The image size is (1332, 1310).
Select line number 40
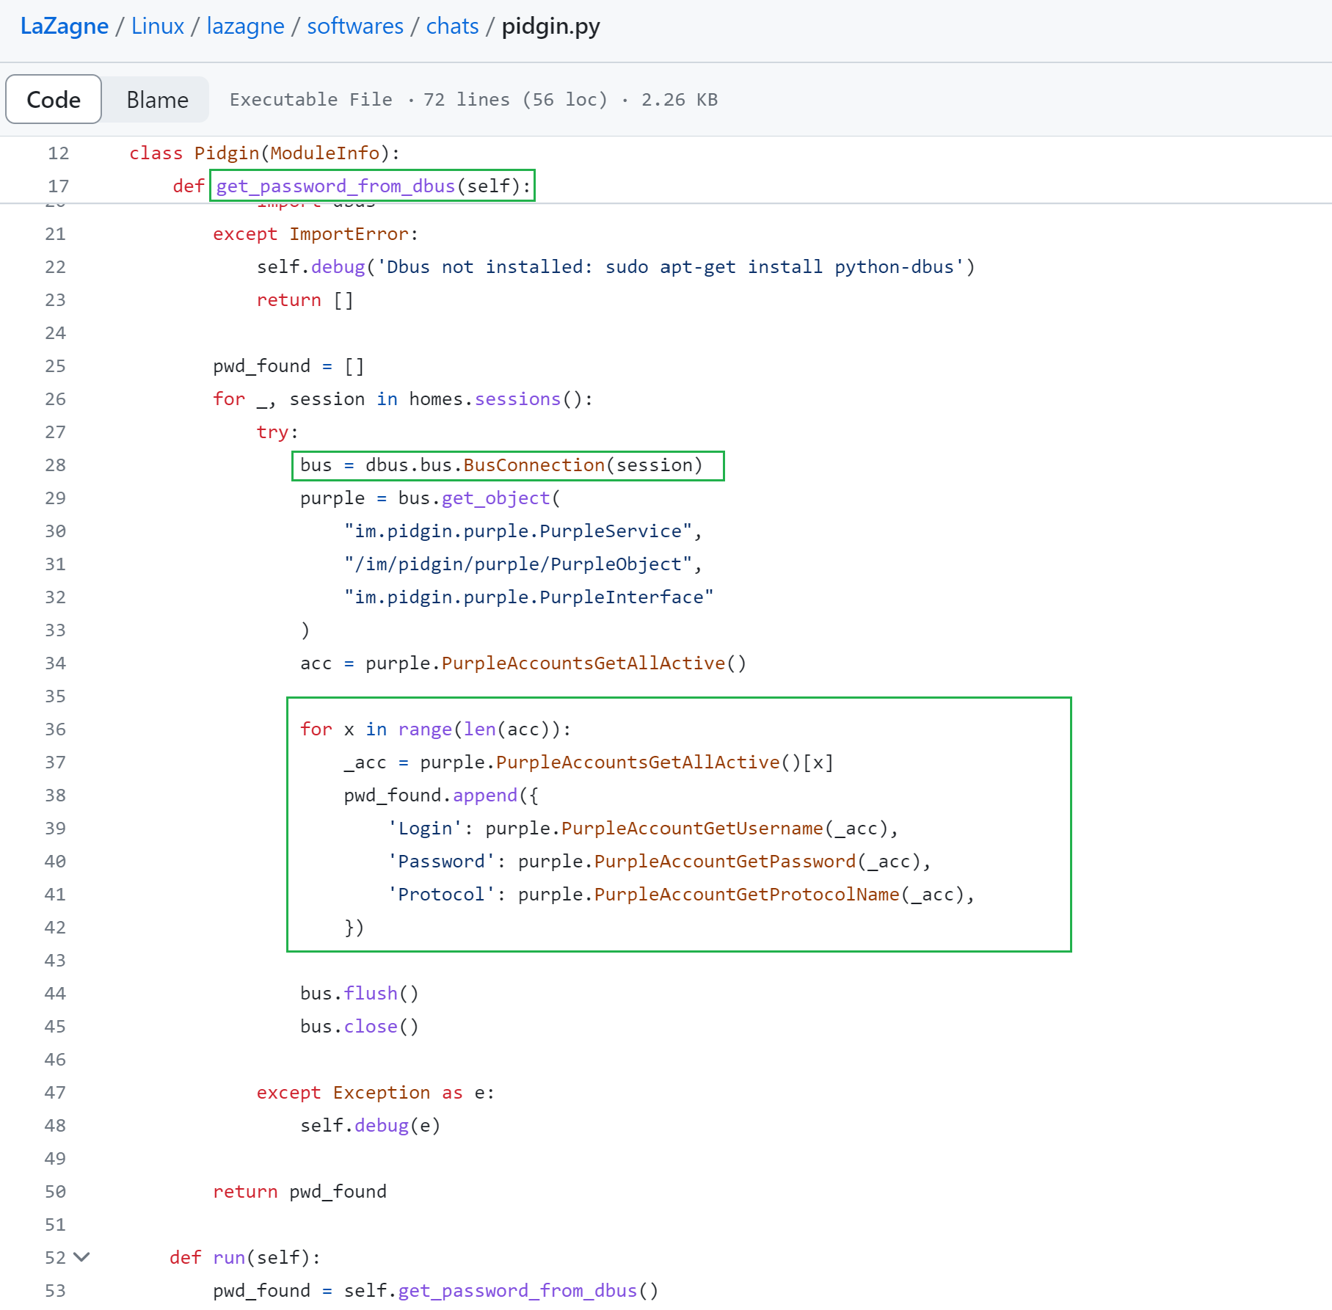tap(56, 862)
